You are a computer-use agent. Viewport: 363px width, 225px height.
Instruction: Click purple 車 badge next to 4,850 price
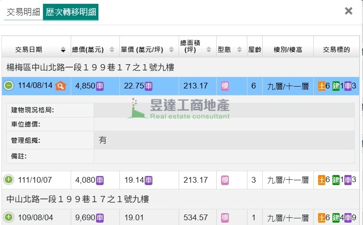coord(100,86)
